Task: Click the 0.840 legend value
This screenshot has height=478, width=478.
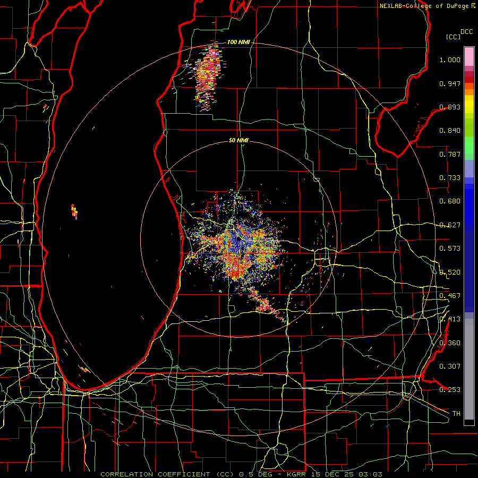Action: (x=450, y=131)
